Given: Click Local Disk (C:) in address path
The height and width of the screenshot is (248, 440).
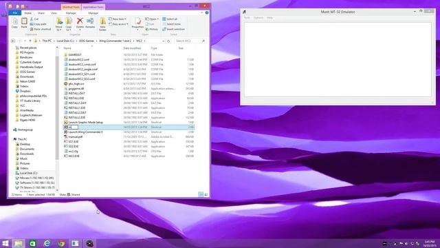Looking at the screenshot, I should pos(65,41).
